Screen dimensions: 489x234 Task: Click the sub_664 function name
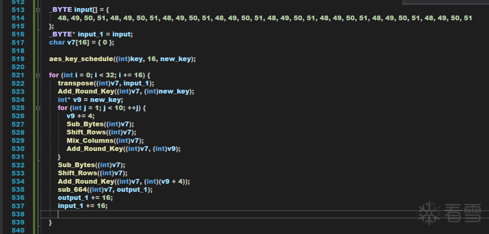click(x=72, y=189)
